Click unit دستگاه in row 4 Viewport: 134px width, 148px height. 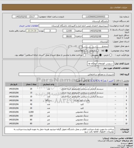pyautogui.click(x=49, y=100)
